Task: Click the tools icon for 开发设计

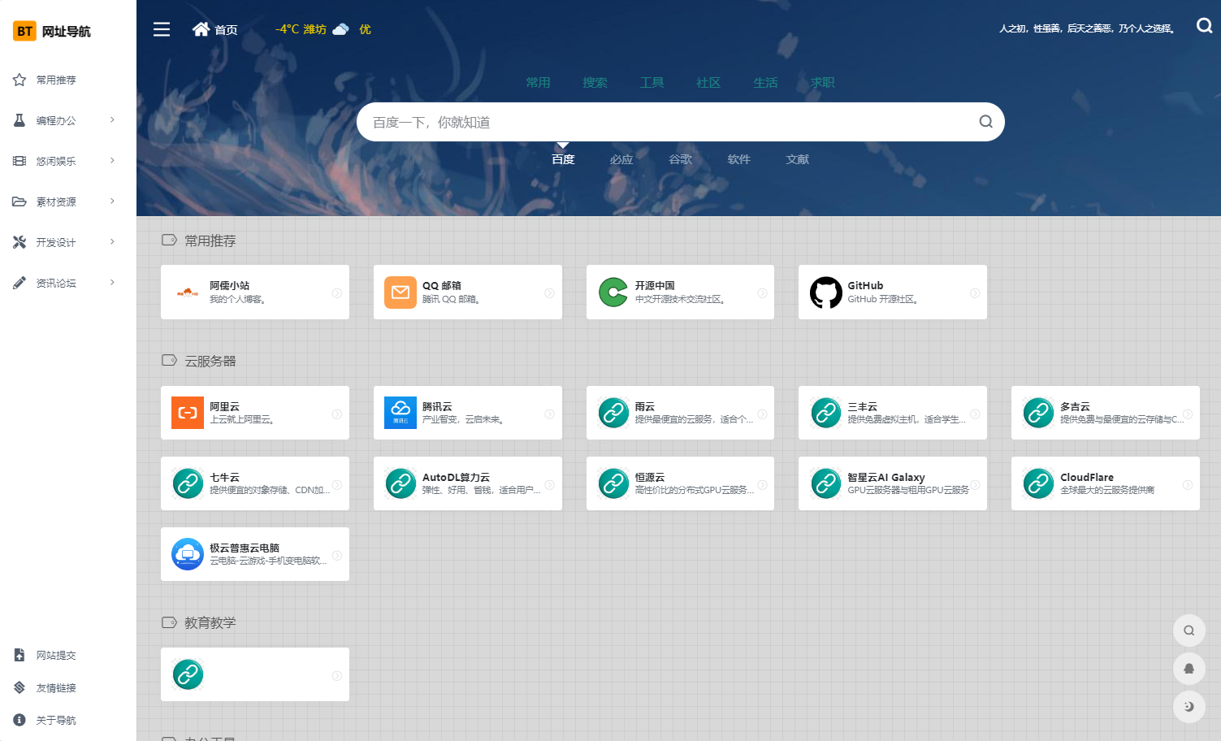Action: click(19, 242)
